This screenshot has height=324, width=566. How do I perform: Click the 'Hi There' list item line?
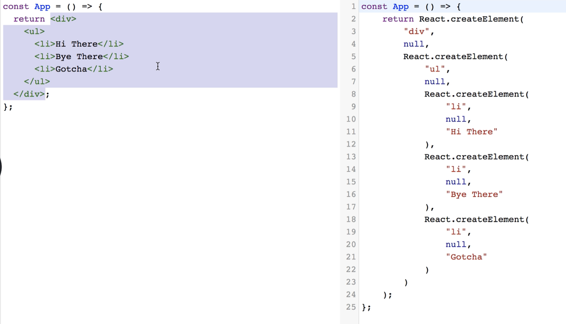(79, 44)
